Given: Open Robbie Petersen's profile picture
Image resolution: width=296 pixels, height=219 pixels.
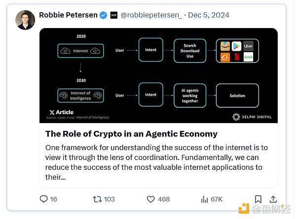Looking at the screenshot, I should tap(25, 20).
